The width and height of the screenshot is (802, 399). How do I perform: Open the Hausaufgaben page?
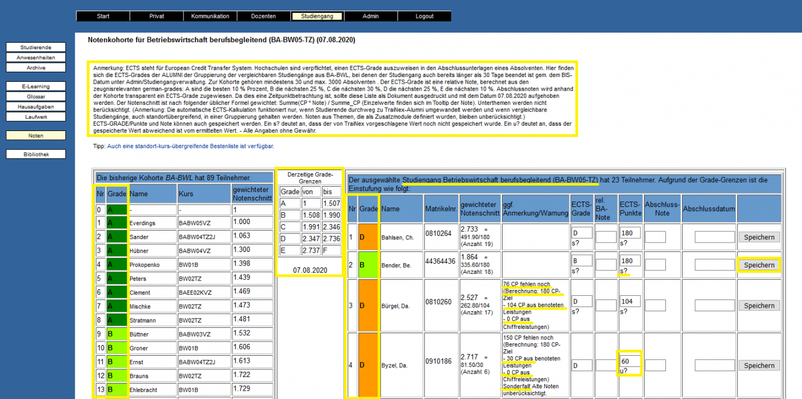(x=36, y=107)
